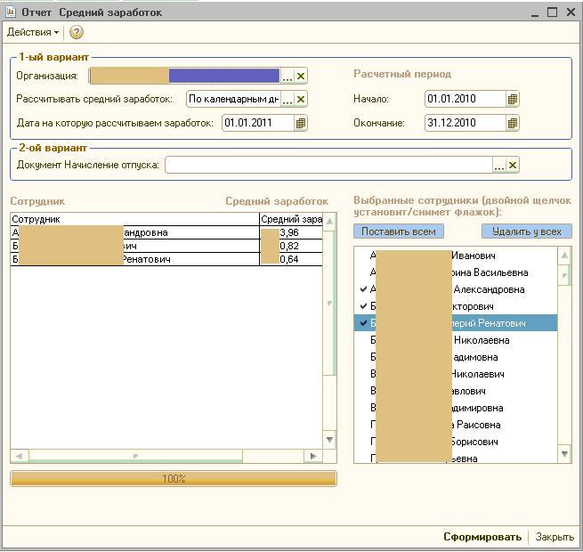
Task: Edit the date field 01.01.2011
Action: pyautogui.click(x=258, y=123)
